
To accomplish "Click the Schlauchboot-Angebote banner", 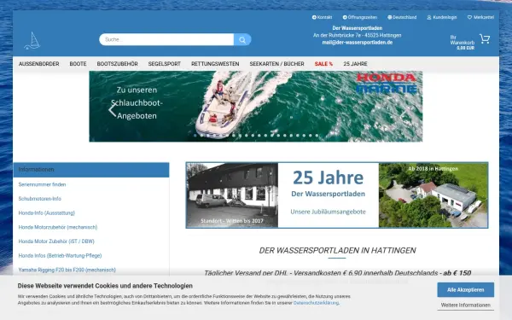I will click(x=256, y=107).
